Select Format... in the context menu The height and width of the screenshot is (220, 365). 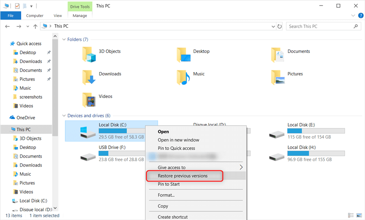[166, 195]
